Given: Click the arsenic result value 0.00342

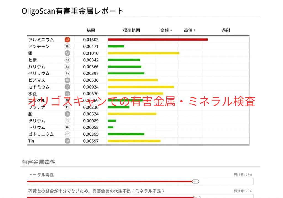Looking at the screenshot, I should tap(91, 60).
